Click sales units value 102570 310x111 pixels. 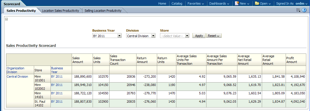104,76
